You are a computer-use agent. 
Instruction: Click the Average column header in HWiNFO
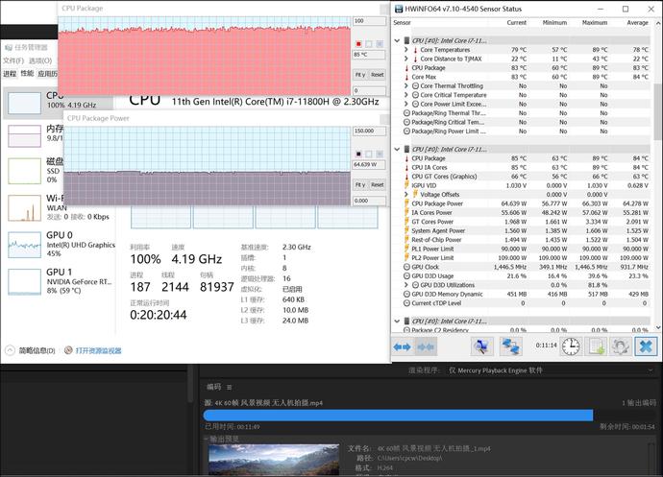[x=637, y=22]
